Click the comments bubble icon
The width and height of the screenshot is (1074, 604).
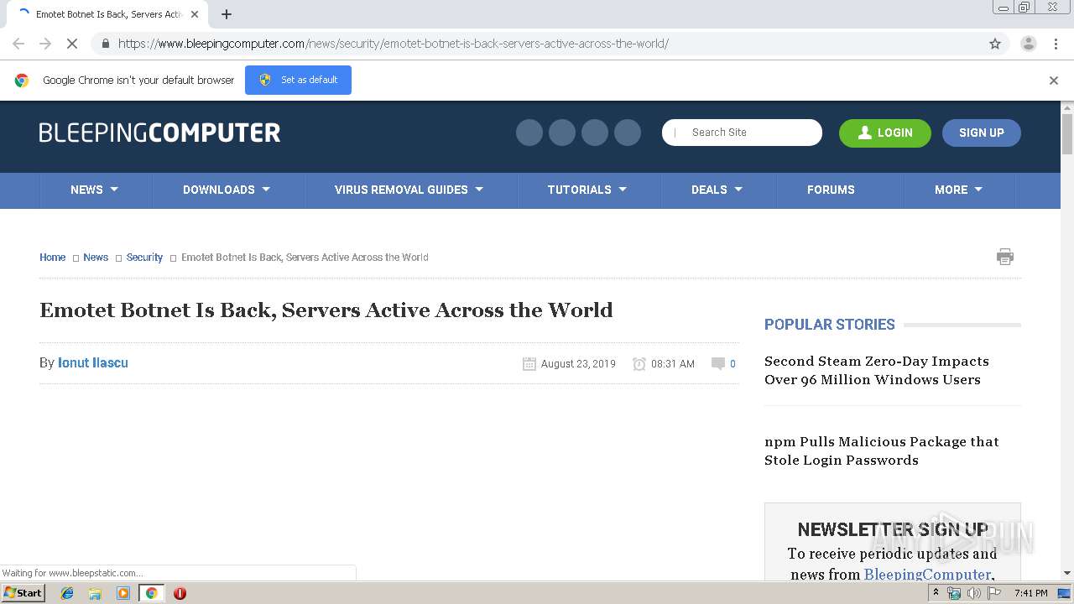coord(718,363)
